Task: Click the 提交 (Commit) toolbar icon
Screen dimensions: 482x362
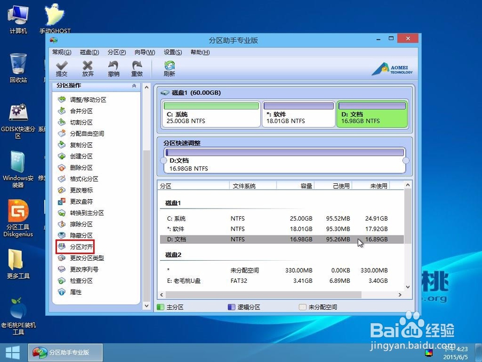Action: (62, 68)
